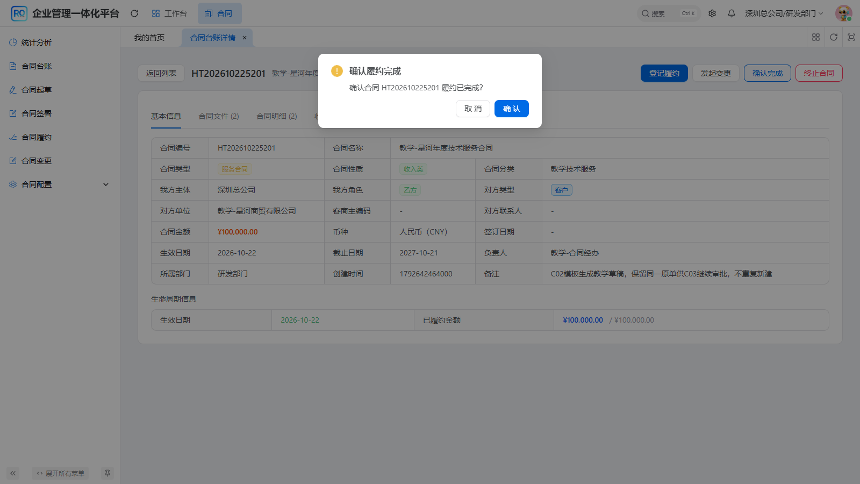Select the 合同 top navigation item

(x=219, y=13)
